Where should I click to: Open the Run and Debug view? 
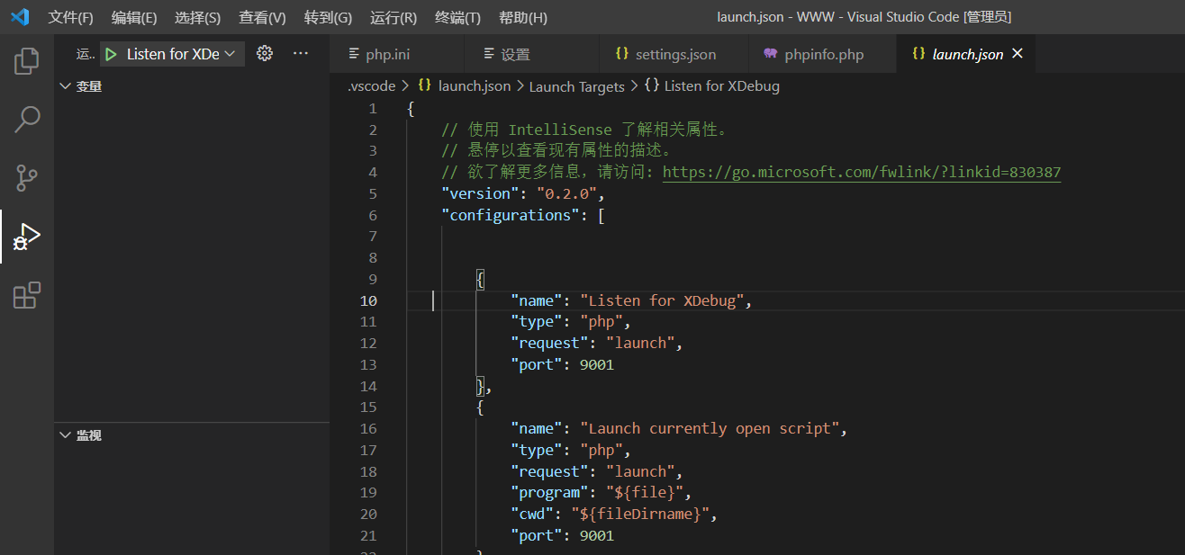(27, 237)
